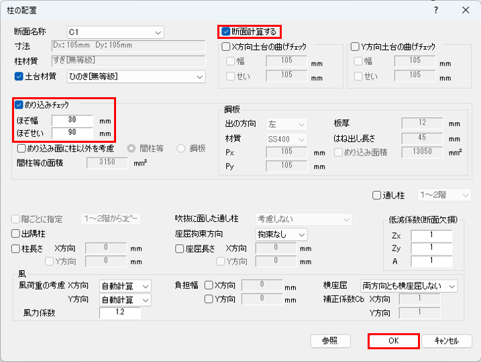Check the 出隅柱 option

(x=16, y=234)
